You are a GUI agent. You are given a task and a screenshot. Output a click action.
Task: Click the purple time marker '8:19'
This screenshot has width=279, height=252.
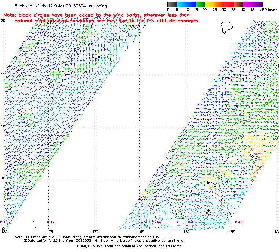coord(51,222)
